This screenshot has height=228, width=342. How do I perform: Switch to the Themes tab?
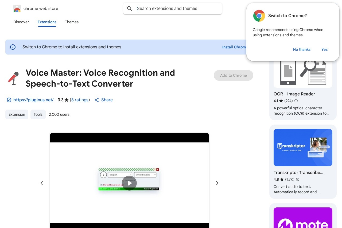pyautogui.click(x=72, y=22)
